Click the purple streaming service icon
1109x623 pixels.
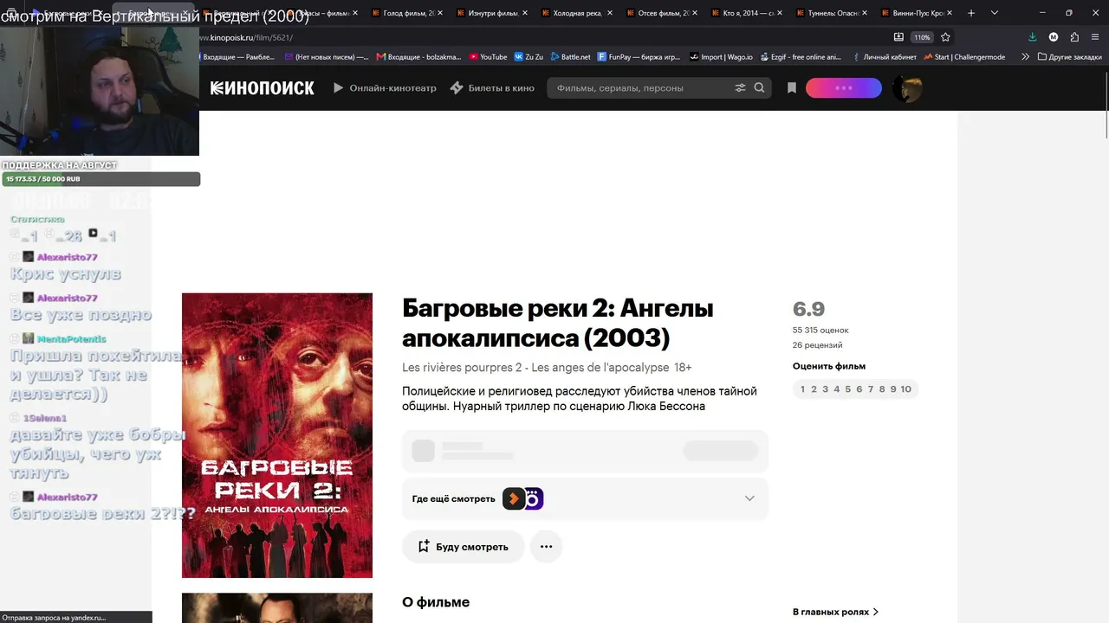click(535, 498)
